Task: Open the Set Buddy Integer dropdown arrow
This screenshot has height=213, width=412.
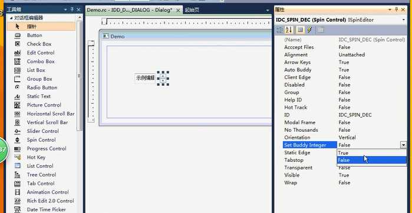Action: [x=403, y=145]
